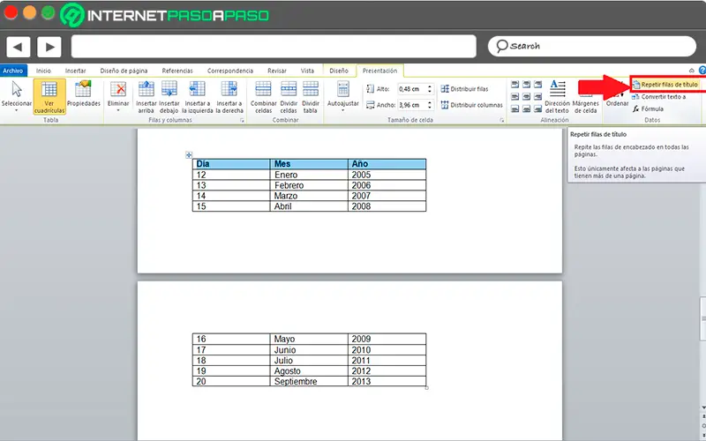
Task: Switch to the Insertar tab
Action: 75,71
